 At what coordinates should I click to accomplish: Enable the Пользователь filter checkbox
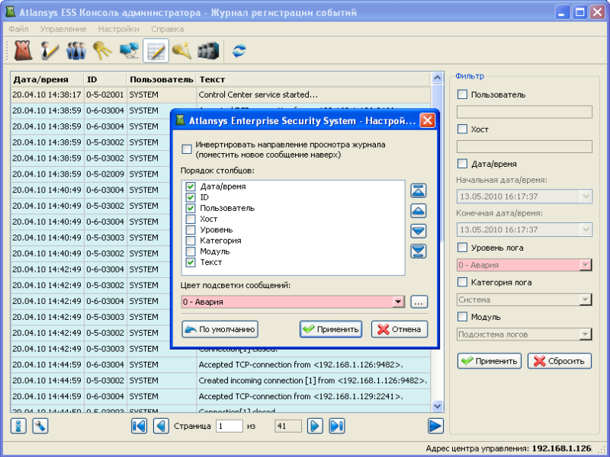point(462,94)
